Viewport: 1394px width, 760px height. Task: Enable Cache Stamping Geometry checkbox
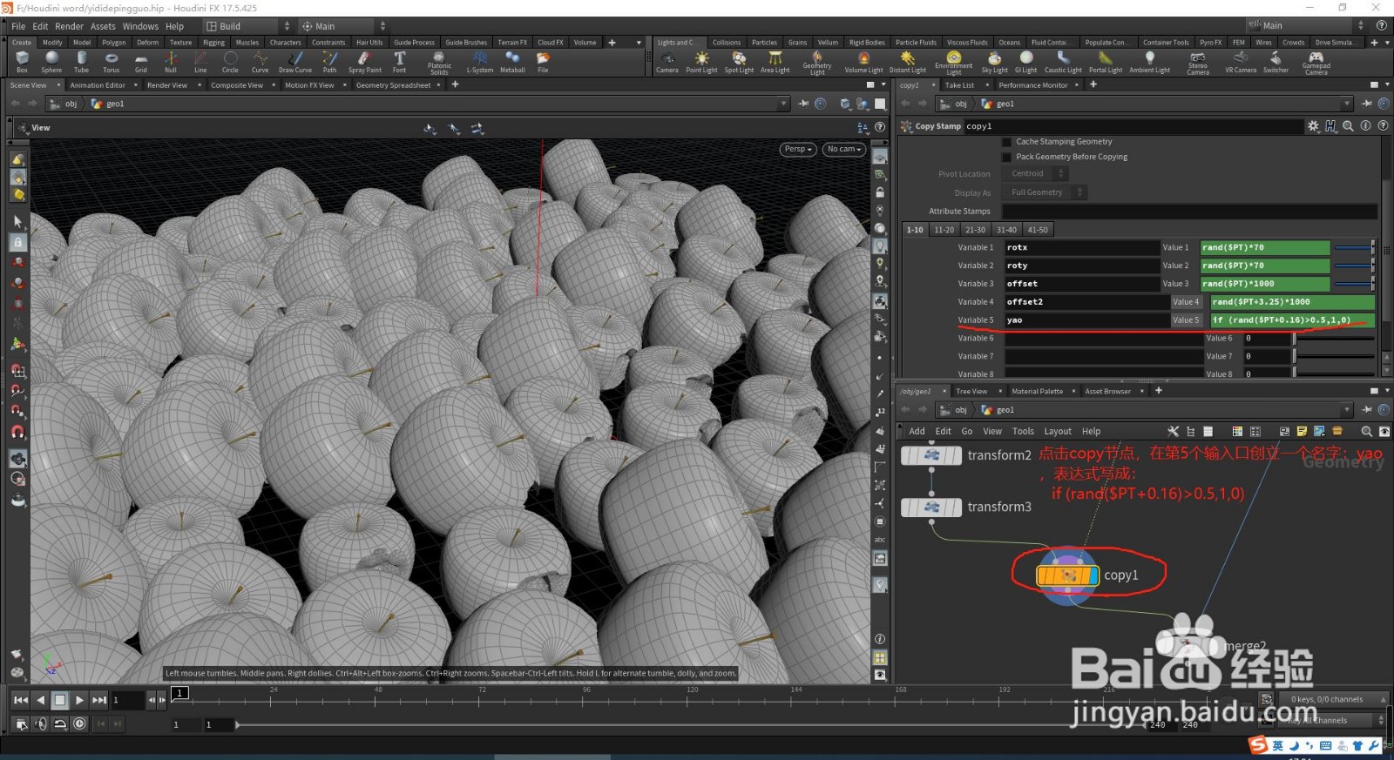(1007, 142)
